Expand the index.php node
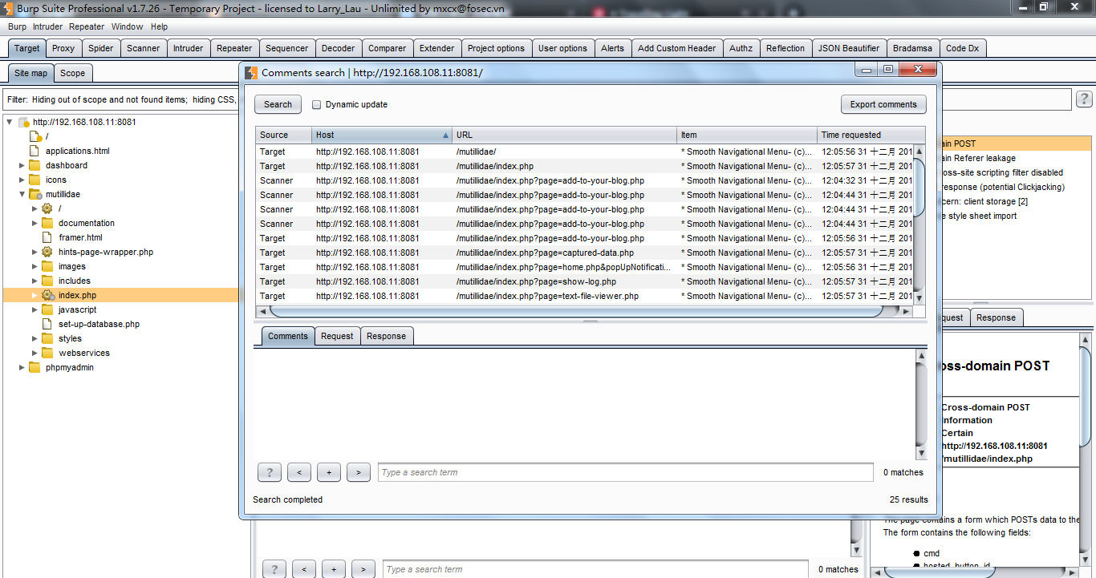The width and height of the screenshot is (1096, 578). point(35,295)
